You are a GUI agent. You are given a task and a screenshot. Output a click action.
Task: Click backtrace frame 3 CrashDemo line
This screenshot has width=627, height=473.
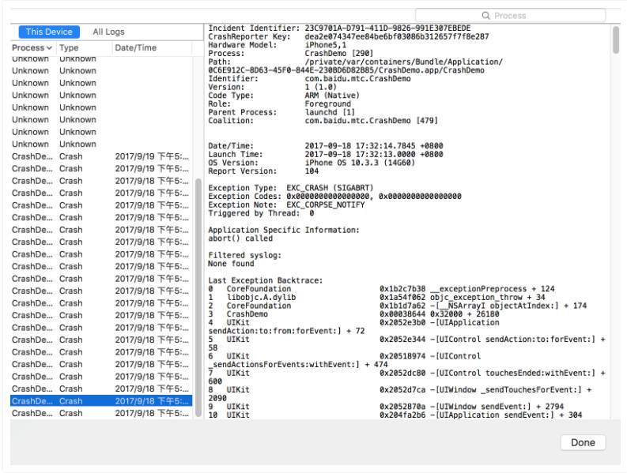[x=354, y=313]
